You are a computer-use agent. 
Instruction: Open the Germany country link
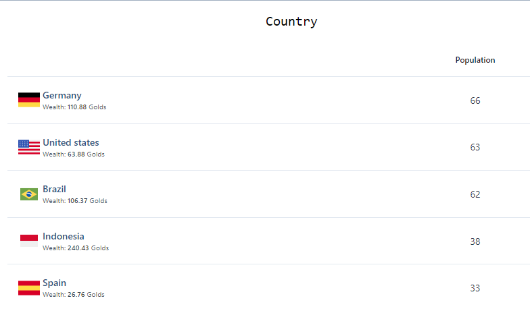pos(62,96)
